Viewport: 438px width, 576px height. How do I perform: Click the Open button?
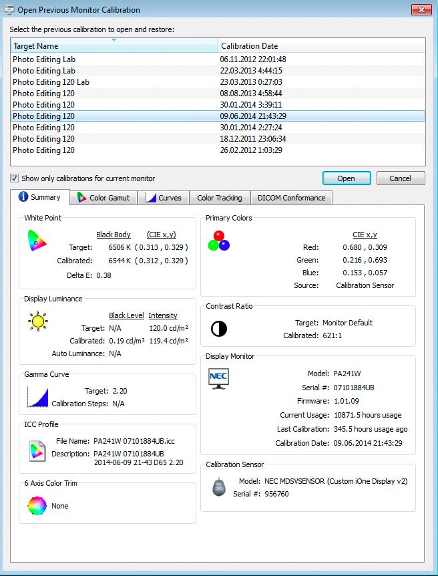347,178
